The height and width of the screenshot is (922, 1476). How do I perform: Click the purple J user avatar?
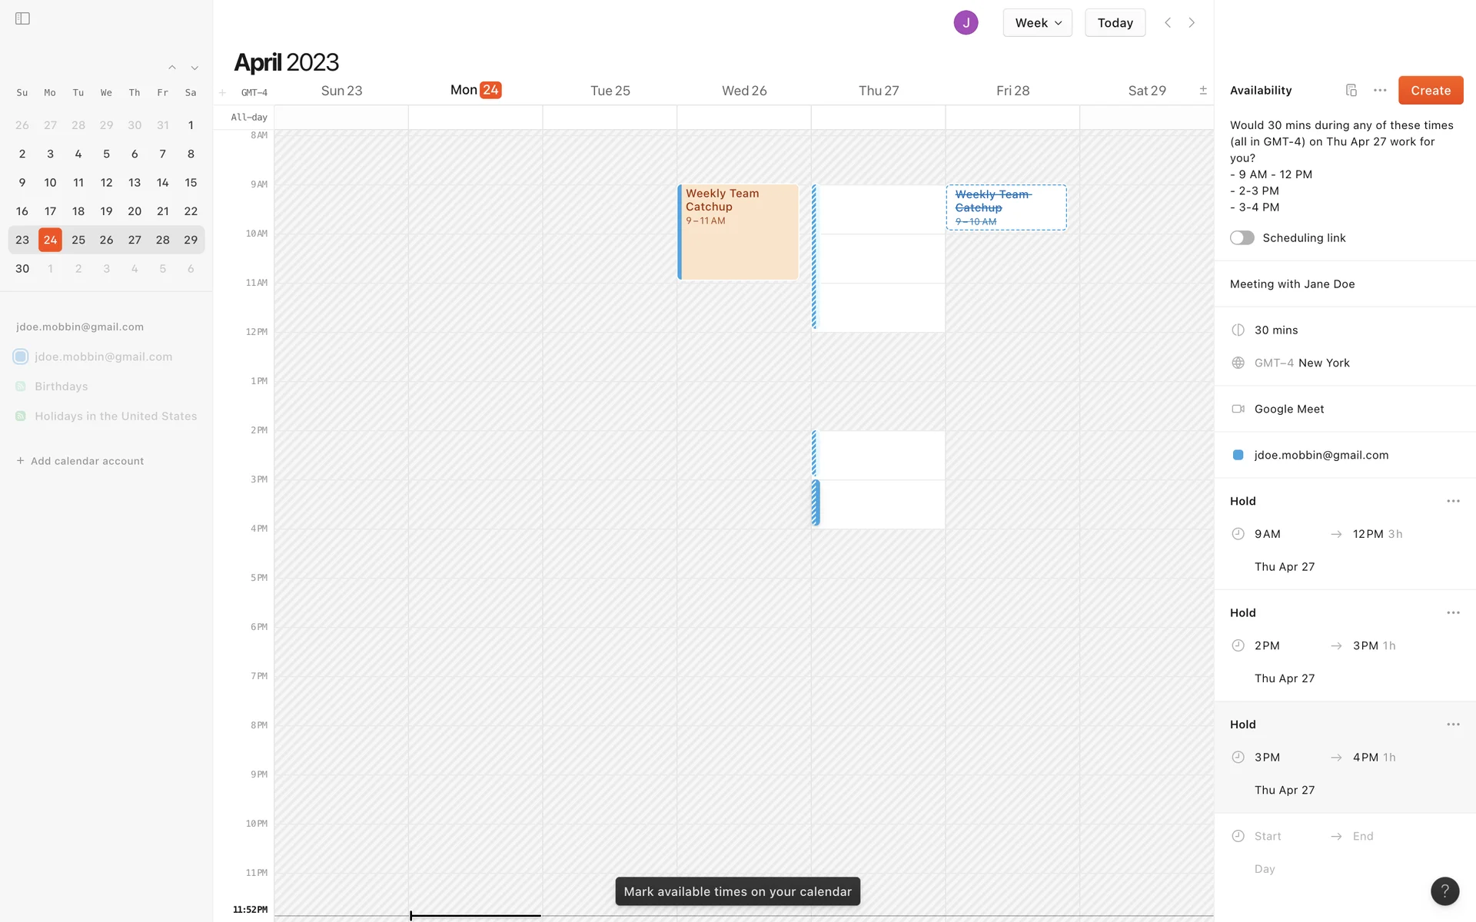pyautogui.click(x=966, y=23)
